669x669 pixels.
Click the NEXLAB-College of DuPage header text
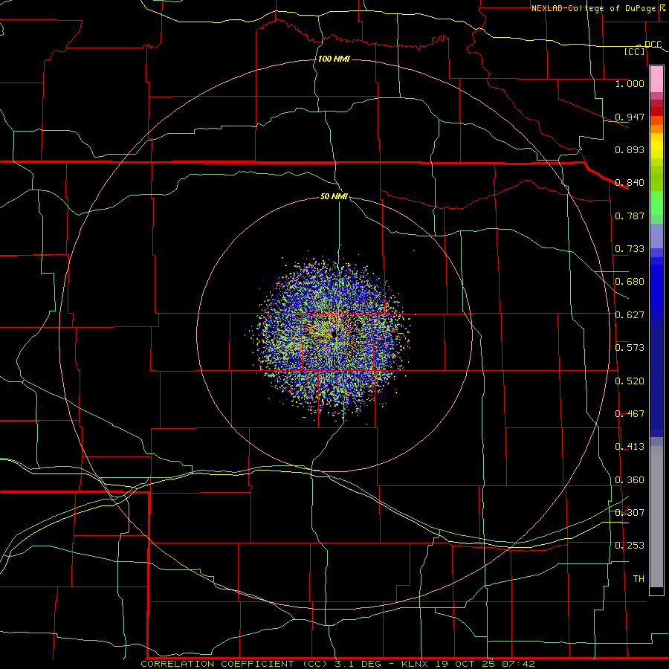click(595, 8)
